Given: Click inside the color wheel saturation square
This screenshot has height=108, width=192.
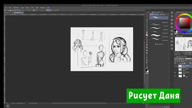Looking at the screenshot, I should (x=185, y=23).
